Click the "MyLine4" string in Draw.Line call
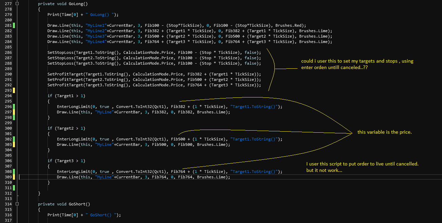The image size is (442, 223). coord(96,42)
